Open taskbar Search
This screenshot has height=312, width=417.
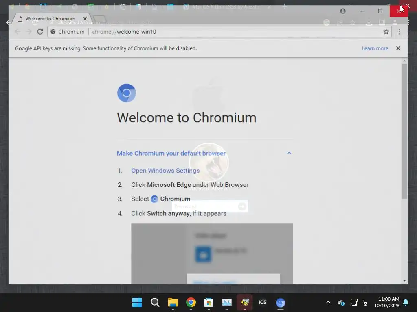point(155,302)
